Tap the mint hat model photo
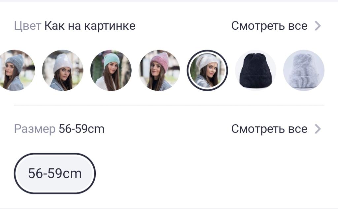Screen dimensions: 338x209 coord(111,71)
